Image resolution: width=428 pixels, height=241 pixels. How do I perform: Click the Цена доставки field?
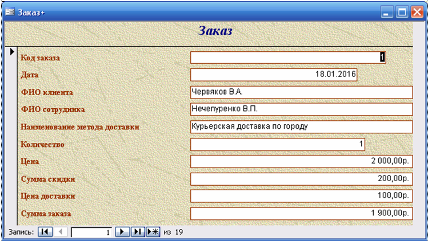pos(301,196)
